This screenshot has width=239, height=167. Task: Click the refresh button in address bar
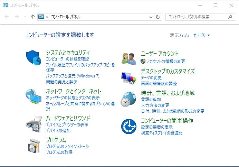tap(158, 17)
